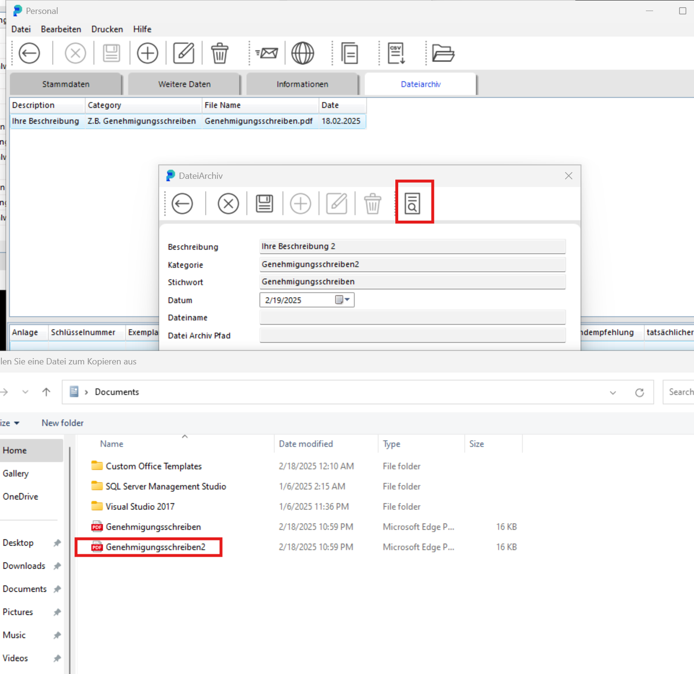Refresh the Documents folder listing
This screenshot has width=694, height=674.
click(639, 393)
